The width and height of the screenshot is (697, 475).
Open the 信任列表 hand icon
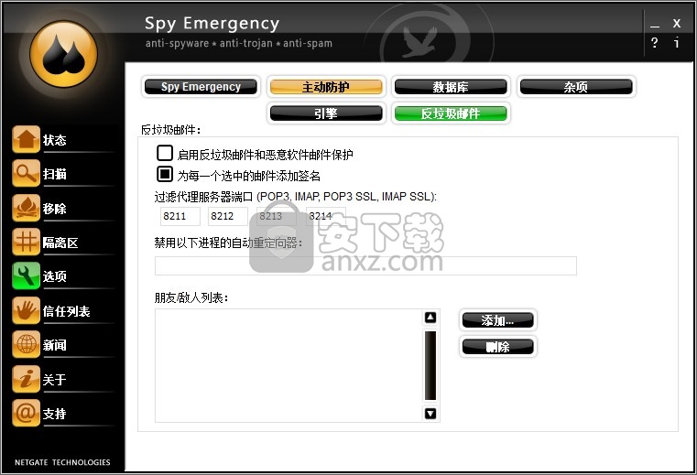[x=27, y=310]
